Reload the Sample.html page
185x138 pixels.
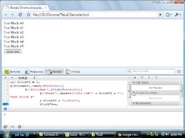tap(20, 15)
